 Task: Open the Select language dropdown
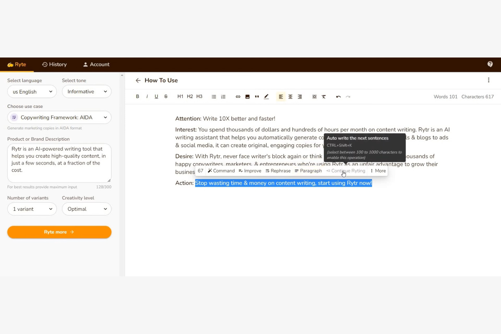tap(32, 92)
